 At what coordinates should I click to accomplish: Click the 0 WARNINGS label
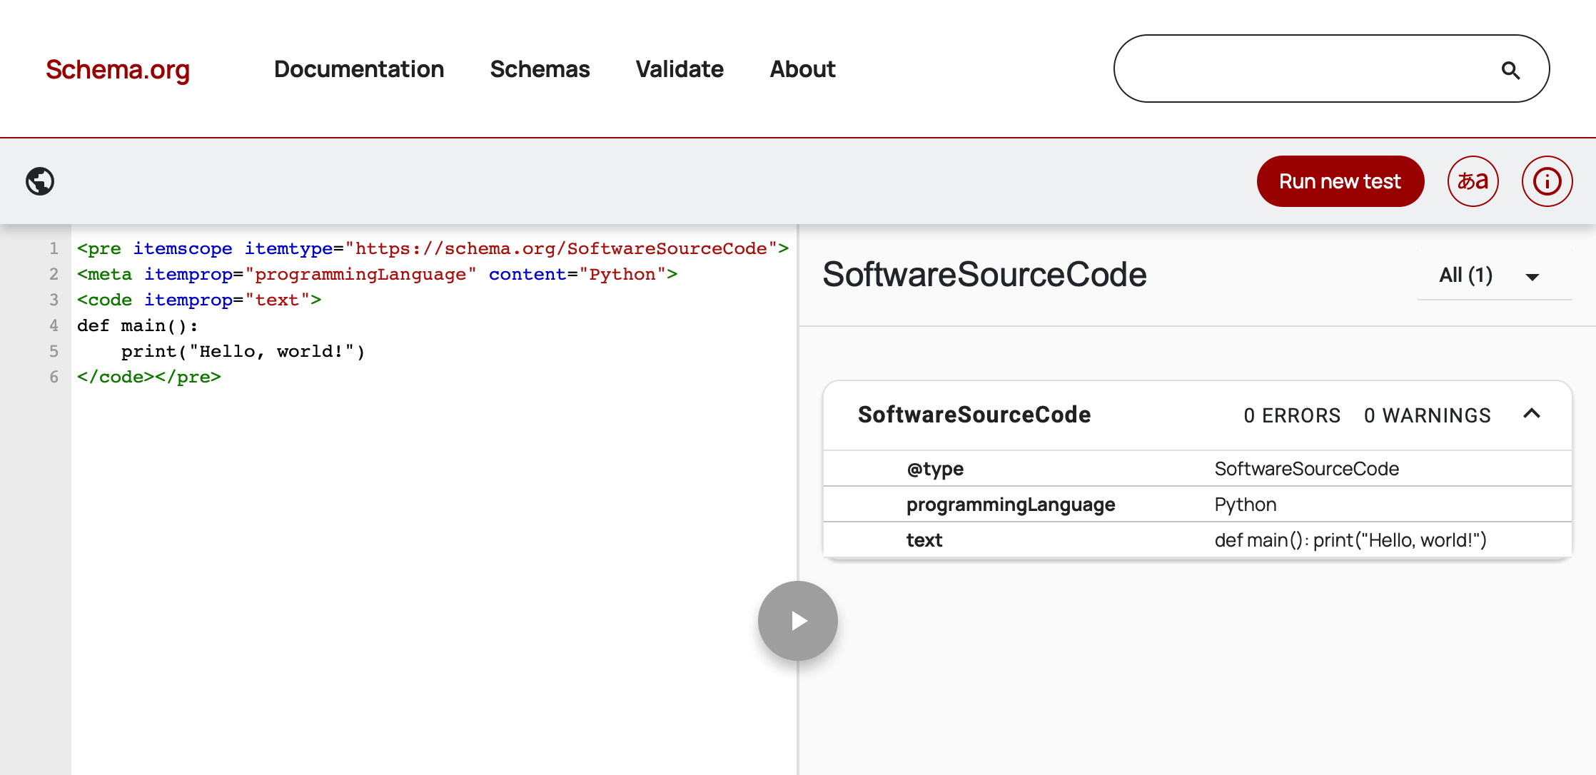[1428, 415]
